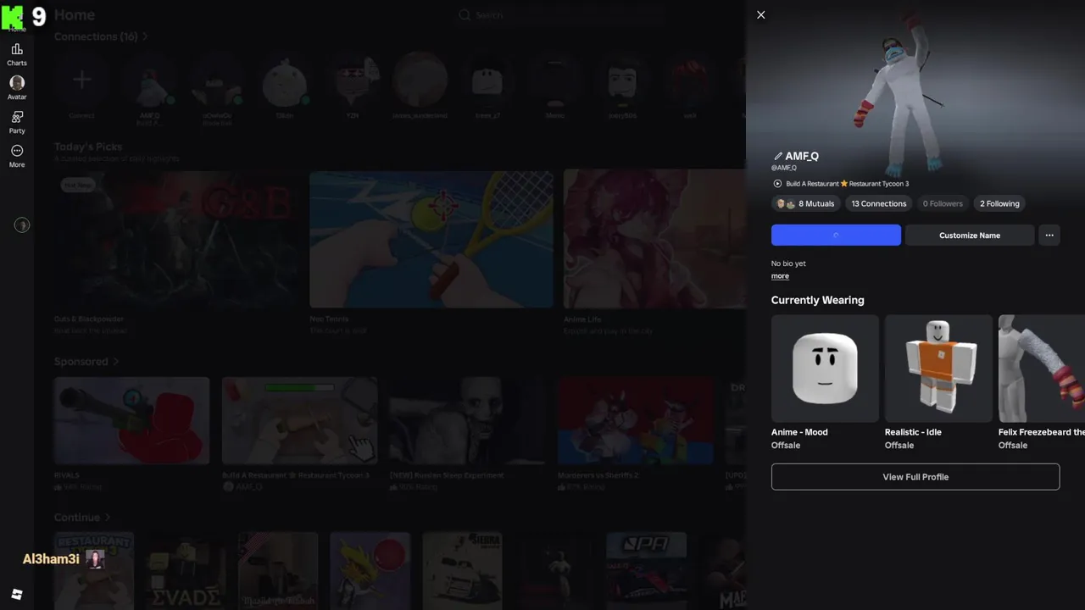
Task: Open friend james_sunderland's avatar
Action: pyautogui.click(x=420, y=80)
